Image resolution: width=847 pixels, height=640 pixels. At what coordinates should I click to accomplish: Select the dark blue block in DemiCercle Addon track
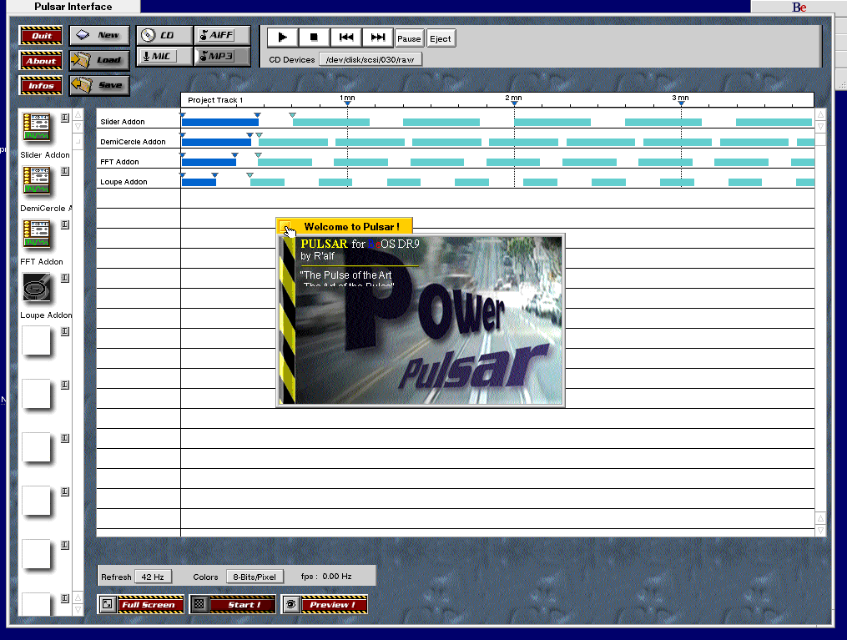coord(217,142)
